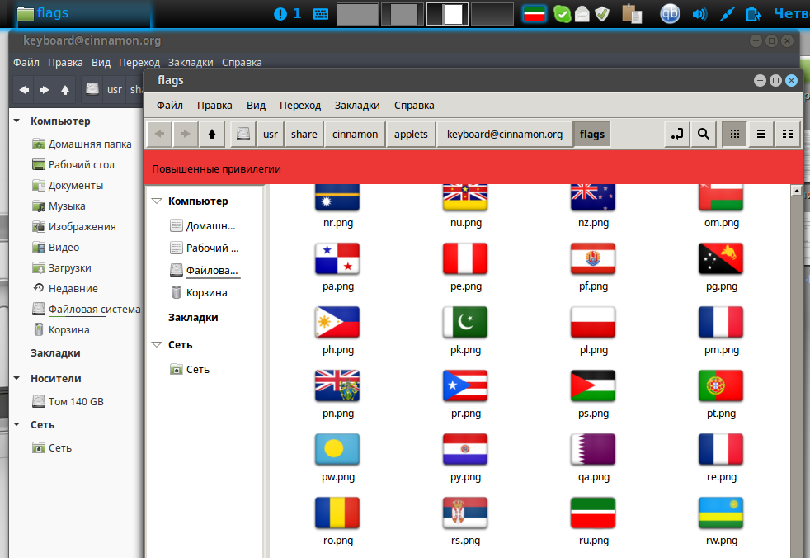Switch to list view mode
810x558 pixels.
click(x=761, y=134)
